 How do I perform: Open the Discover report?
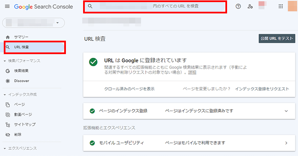point(22,81)
